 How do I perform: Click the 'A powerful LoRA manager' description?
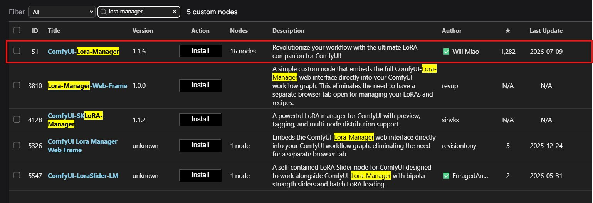(346, 120)
